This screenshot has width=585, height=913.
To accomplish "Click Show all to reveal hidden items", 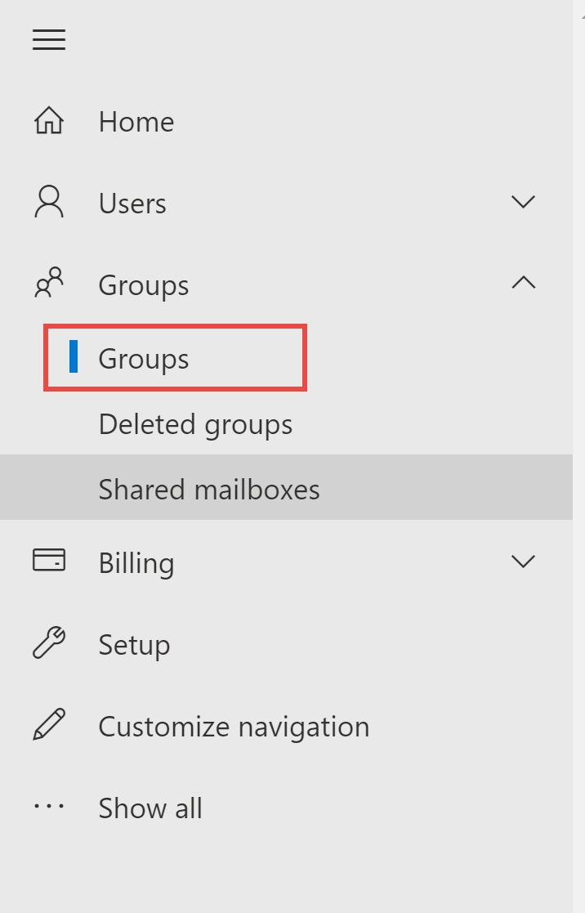I will click(150, 808).
